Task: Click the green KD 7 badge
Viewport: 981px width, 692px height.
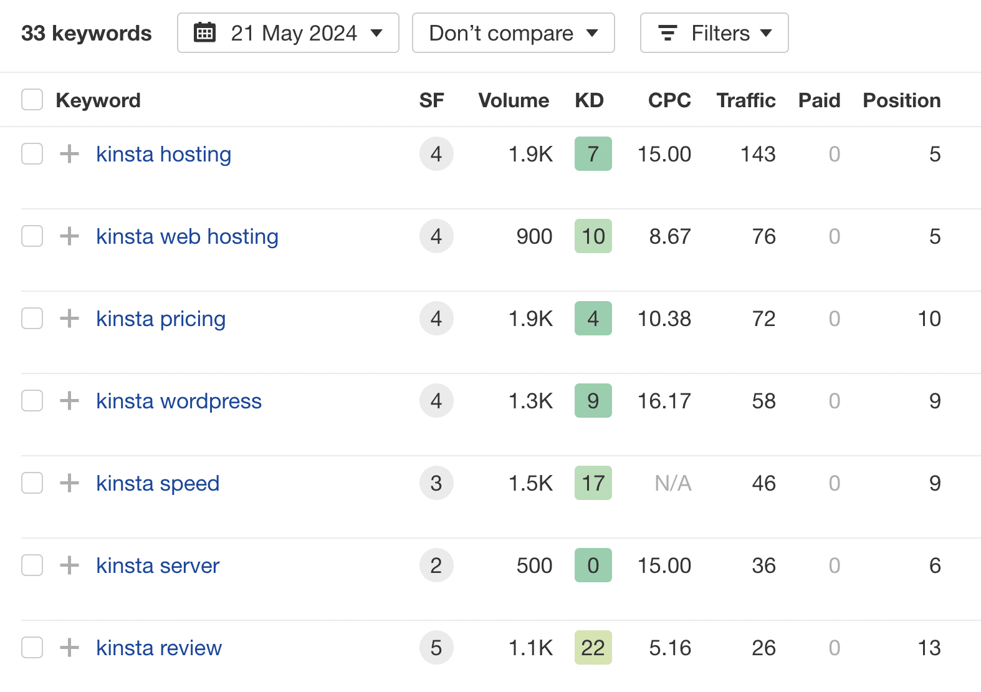Action: tap(593, 154)
